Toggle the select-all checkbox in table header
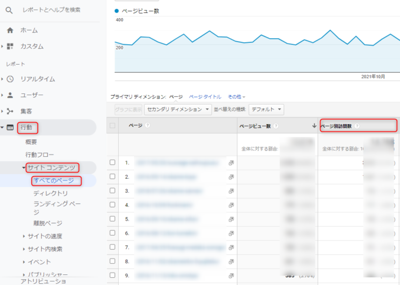Screen dimensions: 400x285 pos(112,125)
